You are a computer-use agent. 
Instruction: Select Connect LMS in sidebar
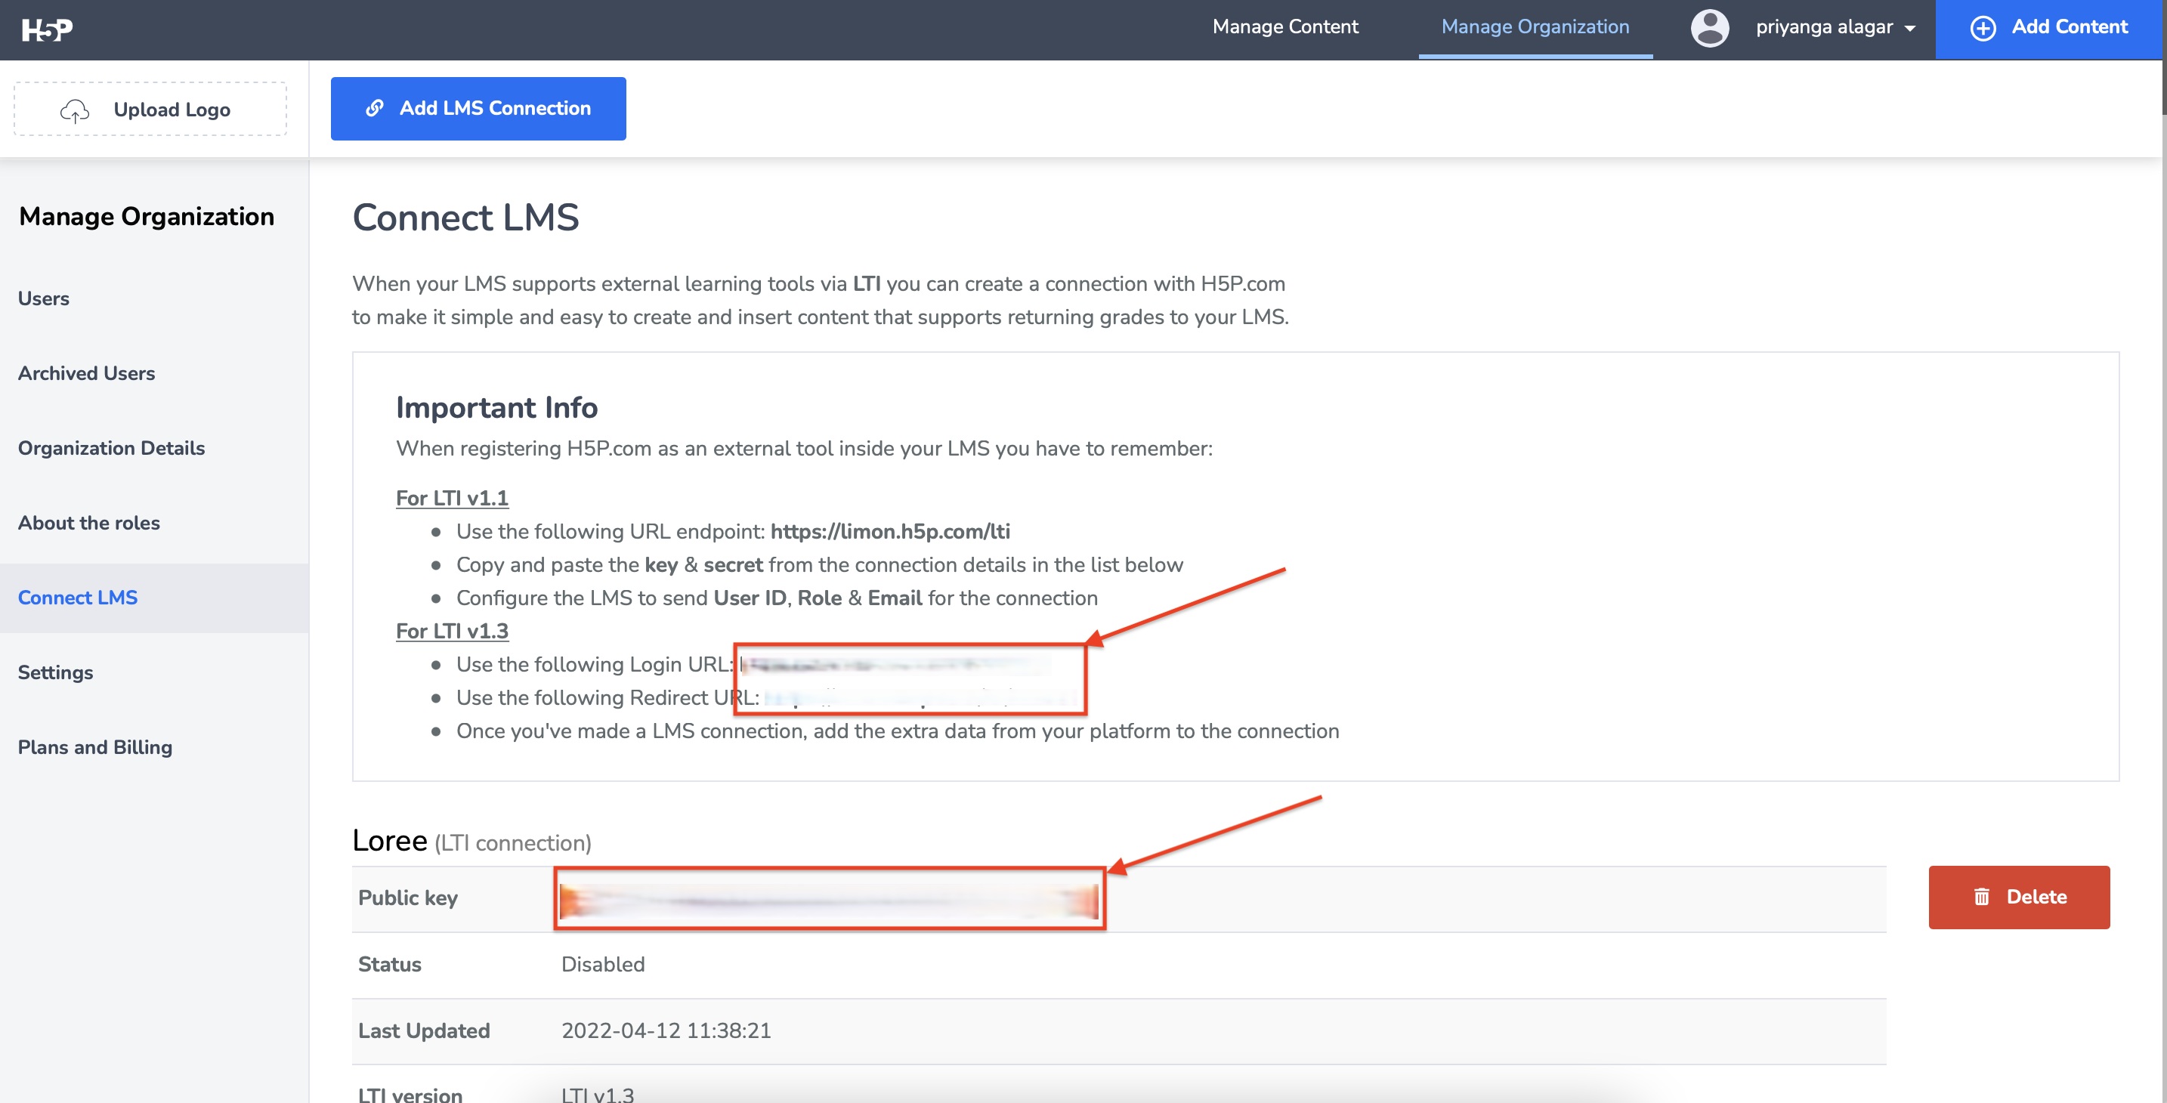(x=77, y=598)
